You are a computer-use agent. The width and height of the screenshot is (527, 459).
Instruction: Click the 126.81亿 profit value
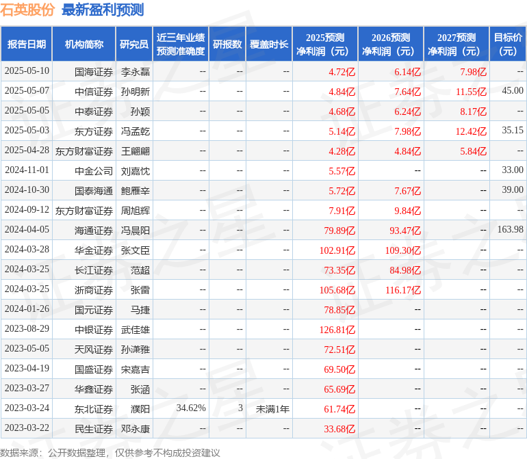[337, 330]
